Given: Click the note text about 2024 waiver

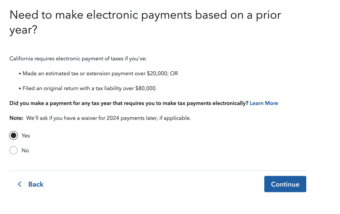Looking at the screenshot, I should pyautogui.click(x=108, y=118).
